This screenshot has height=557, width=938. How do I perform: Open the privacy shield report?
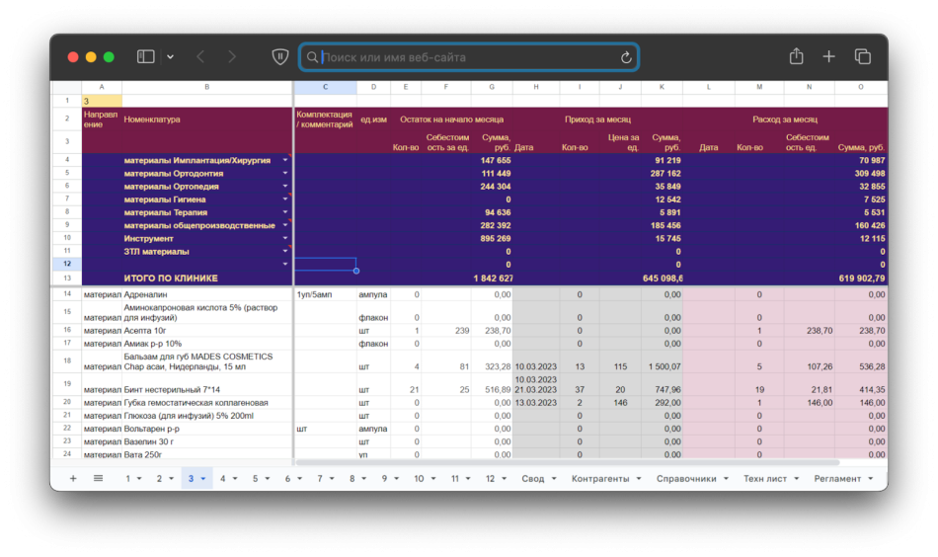280,57
